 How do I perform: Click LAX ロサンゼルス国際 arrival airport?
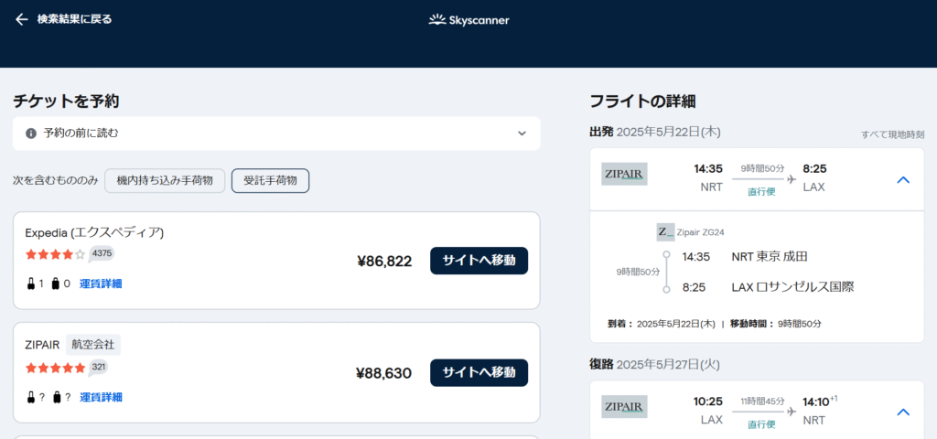coord(792,287)
